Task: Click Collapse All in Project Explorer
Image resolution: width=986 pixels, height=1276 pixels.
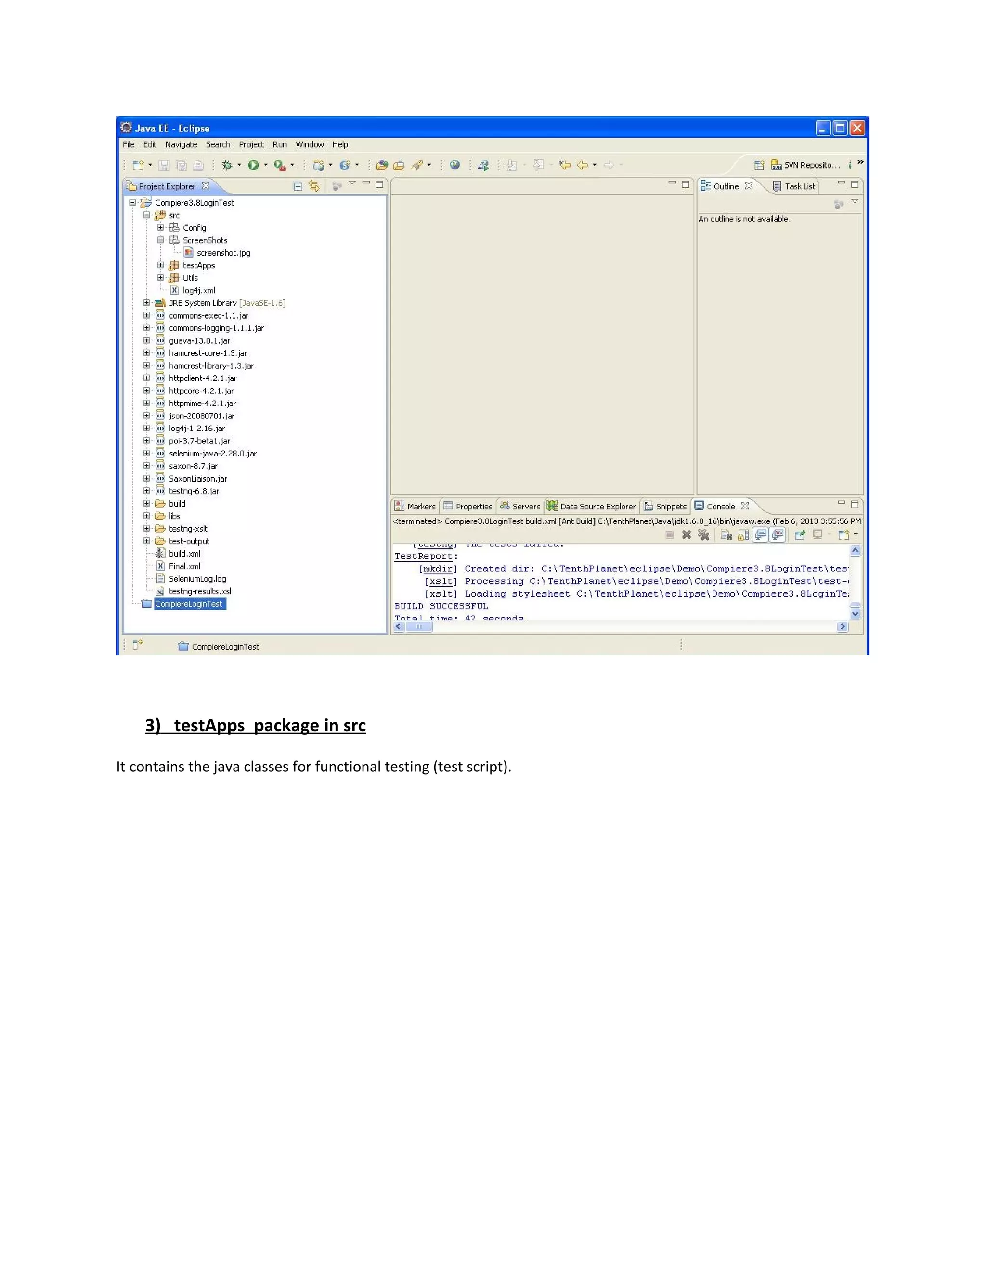Action: 298,186
